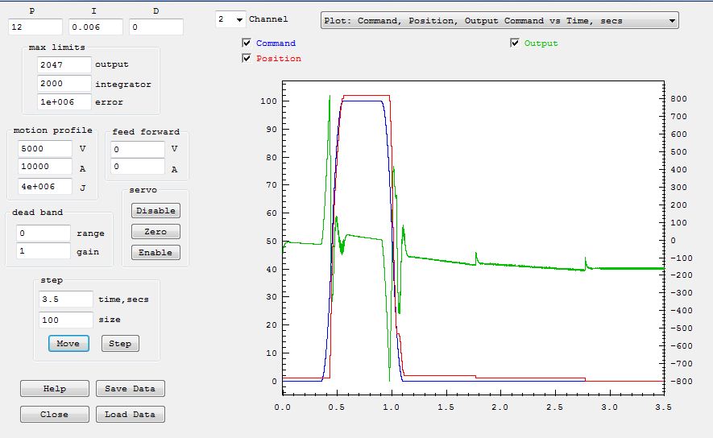Click the Move button
This screenshot has height=438, width=713.
pyautogui.click(x=68, y=343)
